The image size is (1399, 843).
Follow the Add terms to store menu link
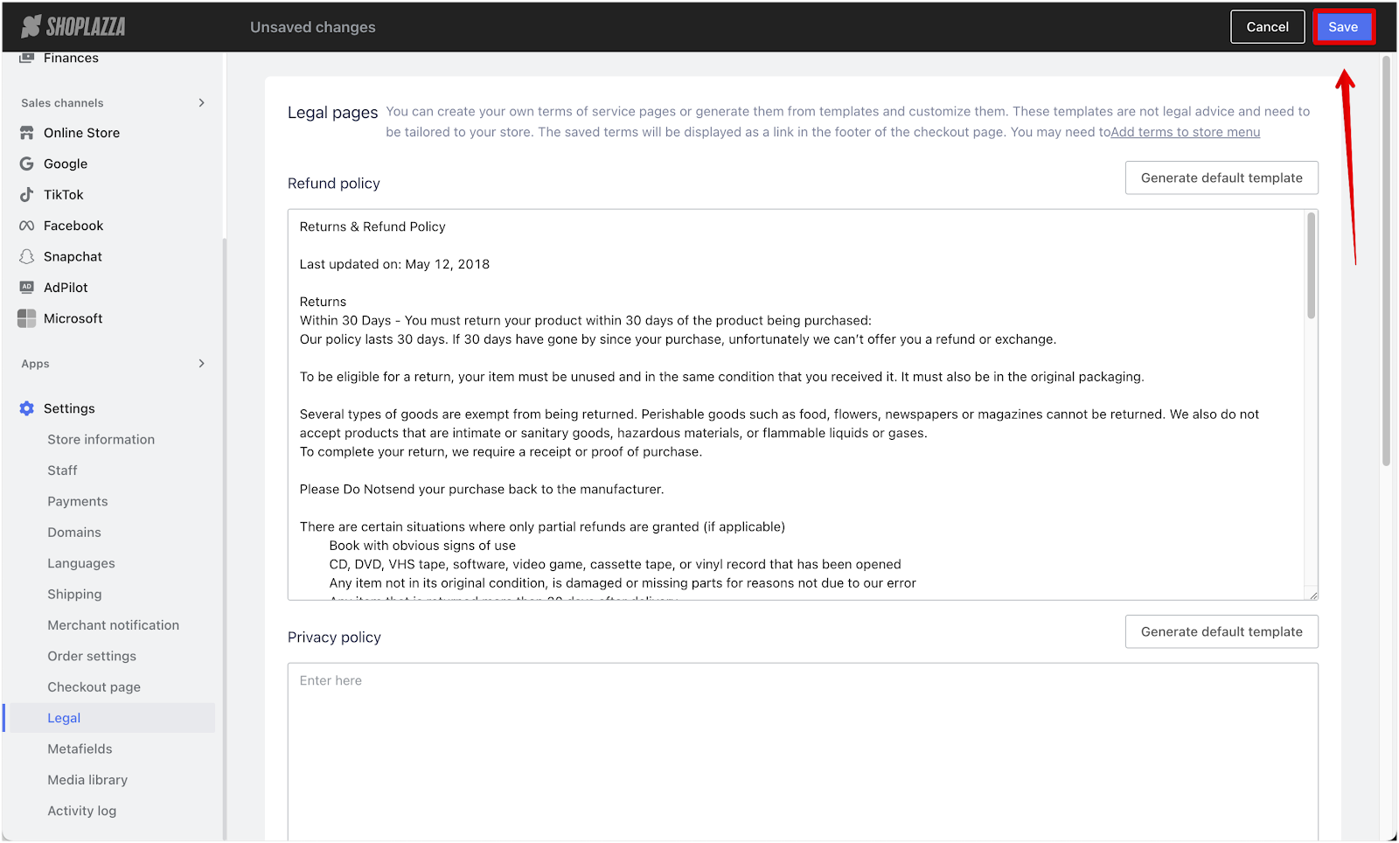[1186, 132]
